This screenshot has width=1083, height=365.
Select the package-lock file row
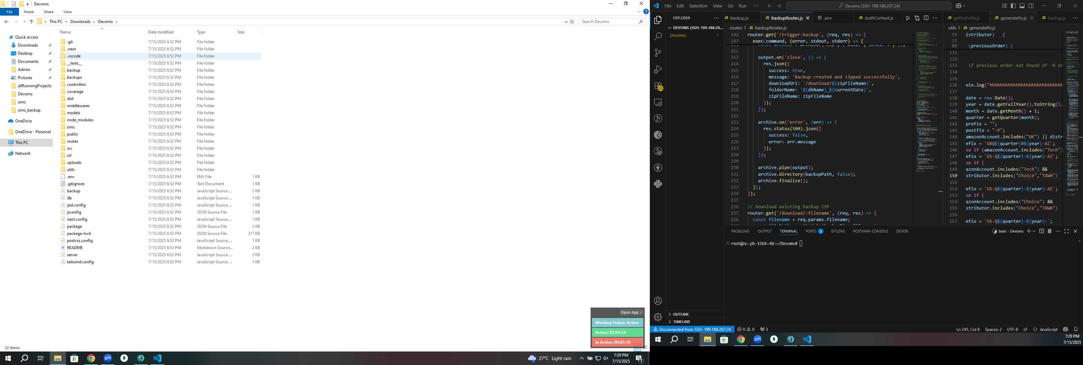click(x=160, y=233)
